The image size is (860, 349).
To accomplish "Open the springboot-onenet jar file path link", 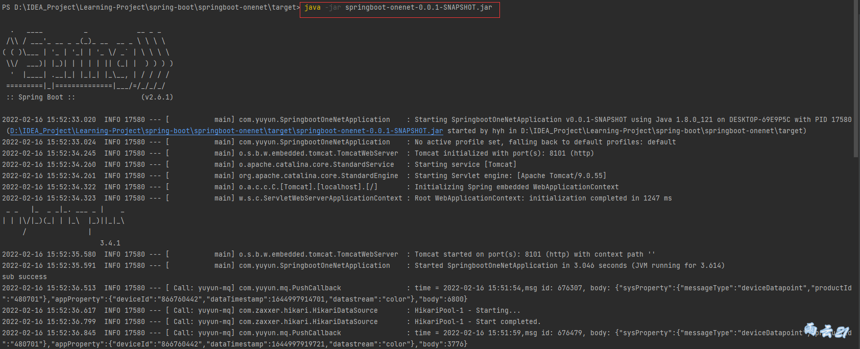I will pyautogui.click(x=227, y=131).
